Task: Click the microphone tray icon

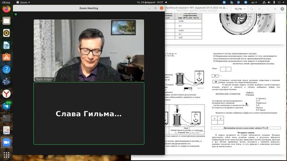Action: tap(274, 2)
